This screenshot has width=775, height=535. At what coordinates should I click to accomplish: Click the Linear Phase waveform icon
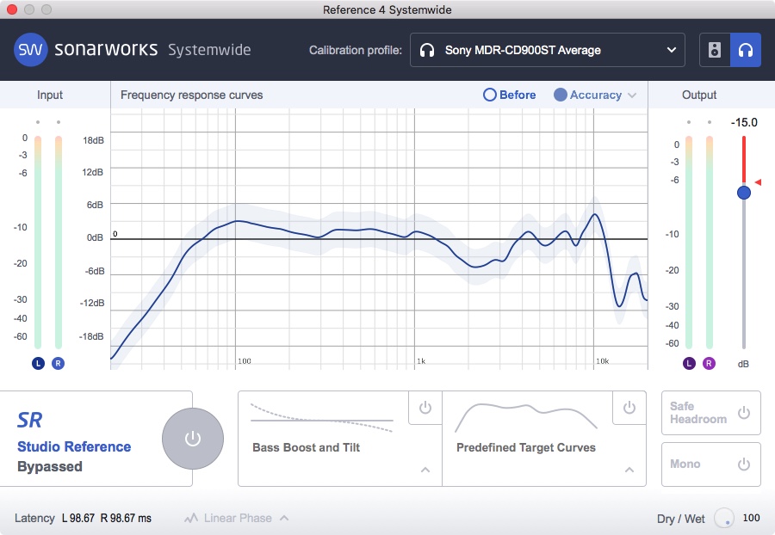191,518
